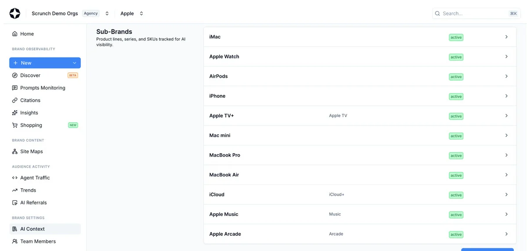
Task: Open the Scrunch Demo Orgs switcher arrows
Action: click(107, 14)
